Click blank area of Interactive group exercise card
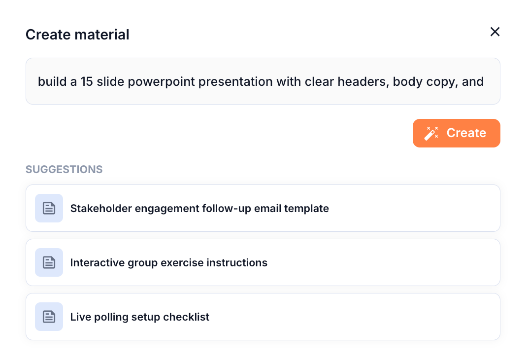Screen dimensions: 528x364 (384, 262)
